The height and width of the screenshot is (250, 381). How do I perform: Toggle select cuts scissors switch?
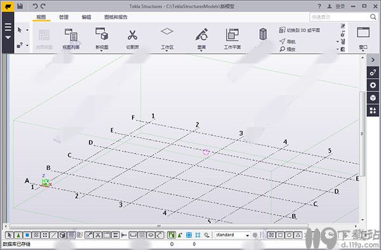(98, 235)
